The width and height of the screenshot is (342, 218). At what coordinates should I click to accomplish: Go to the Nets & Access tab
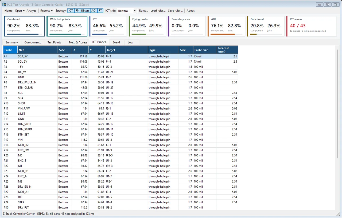click(x=78, y=42)
